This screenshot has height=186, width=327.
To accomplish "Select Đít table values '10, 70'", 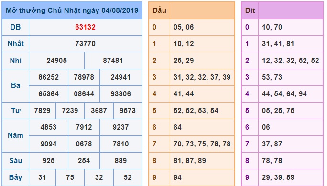I will pyautogui.click(x=272, y=27).
